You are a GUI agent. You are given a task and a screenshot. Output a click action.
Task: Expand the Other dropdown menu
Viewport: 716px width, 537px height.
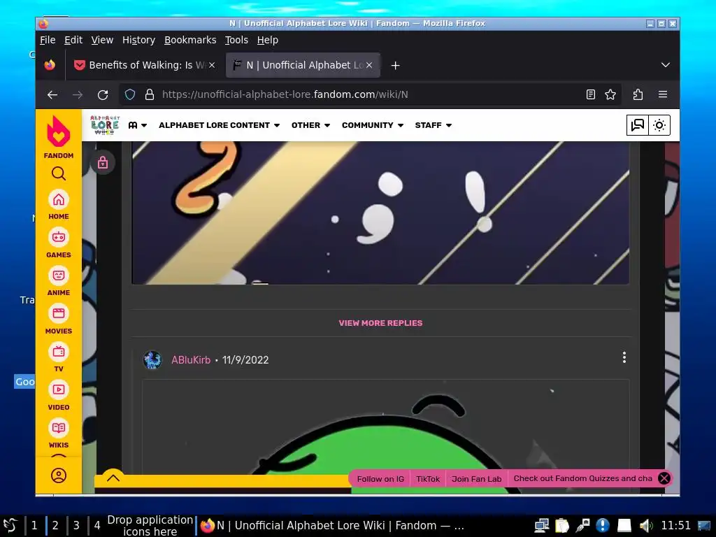click(310, 125)
